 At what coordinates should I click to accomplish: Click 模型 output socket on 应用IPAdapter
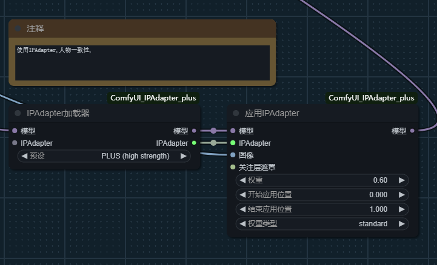pyautogui.click(x=412, y=131)
